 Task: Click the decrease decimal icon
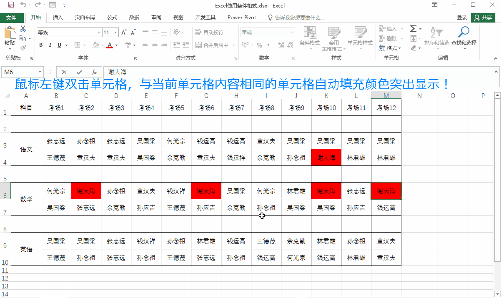290,45
